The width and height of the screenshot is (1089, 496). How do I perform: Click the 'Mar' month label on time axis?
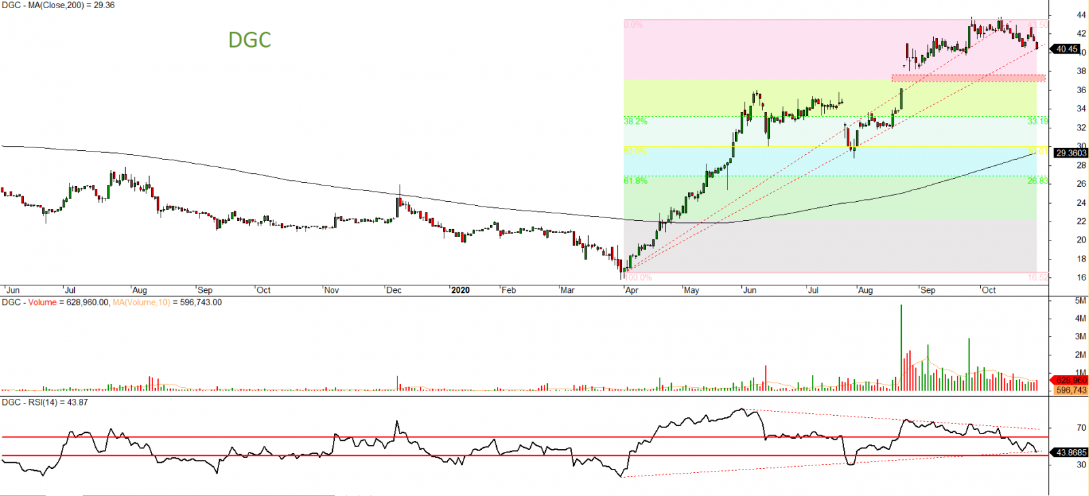pos(567,290)
